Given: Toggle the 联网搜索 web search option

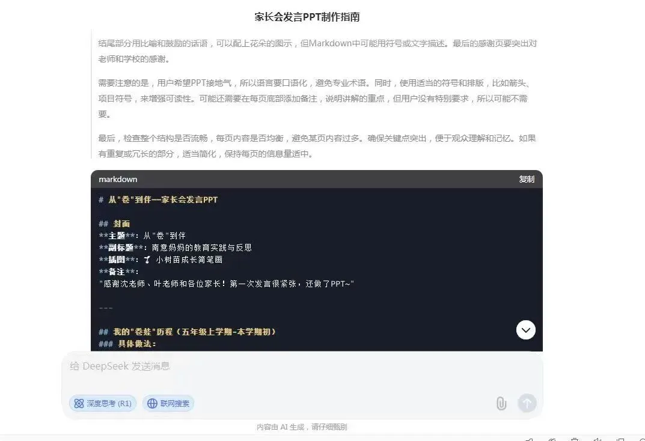Looking at the screenshot, I should [x=168, y=403].
